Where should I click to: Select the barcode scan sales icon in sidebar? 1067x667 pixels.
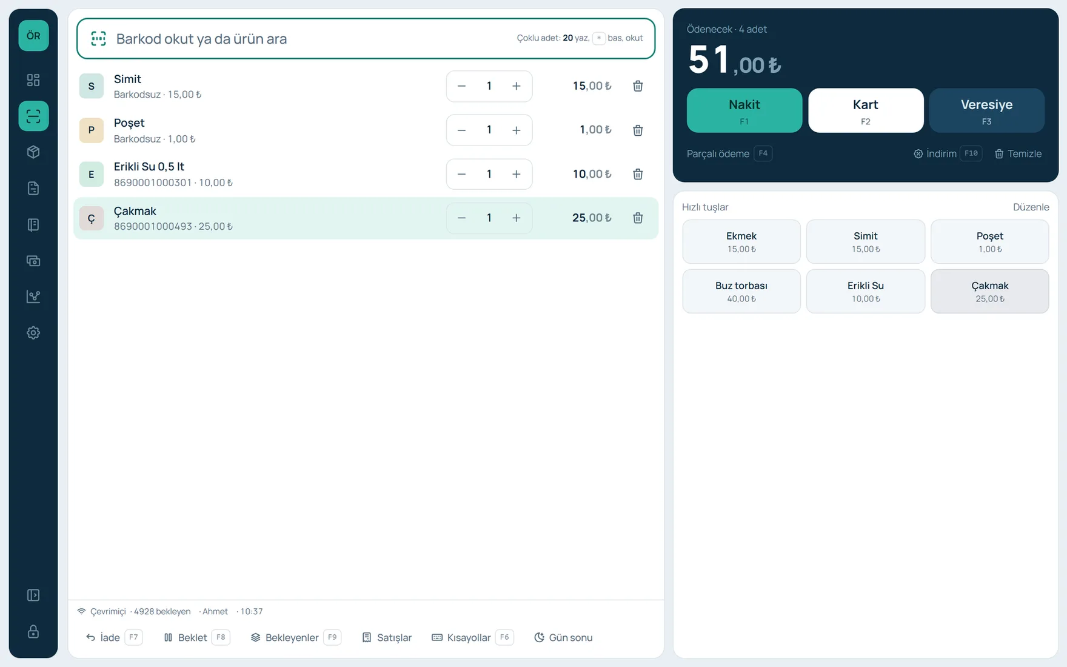tap(33, 116)
